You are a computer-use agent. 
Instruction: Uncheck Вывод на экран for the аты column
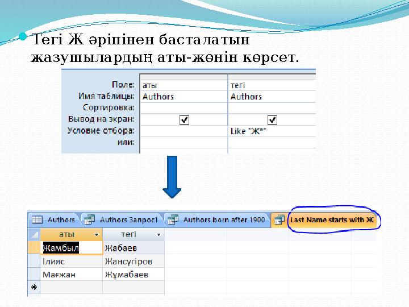coord(184,120)
